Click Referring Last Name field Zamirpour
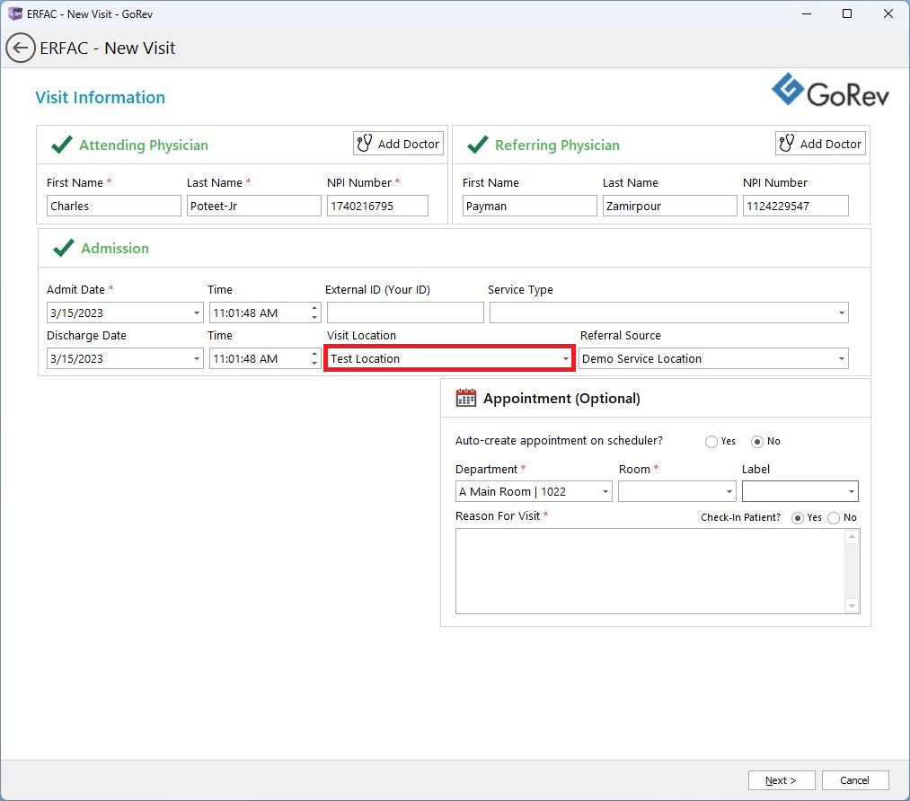Screen dimensions: 910x801 tap(670, 206)
